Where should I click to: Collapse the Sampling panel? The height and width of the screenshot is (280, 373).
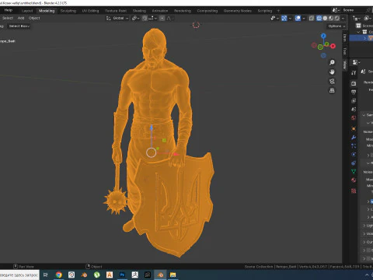(364, 115)
